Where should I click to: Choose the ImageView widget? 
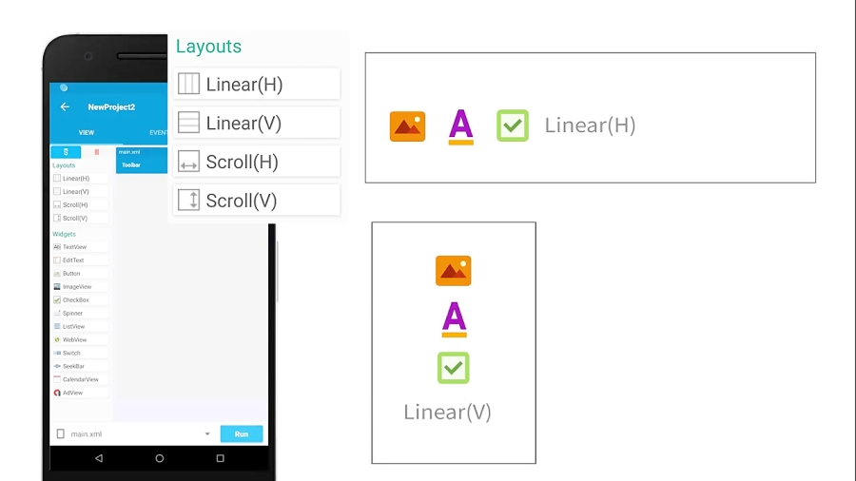click(79, 287)
